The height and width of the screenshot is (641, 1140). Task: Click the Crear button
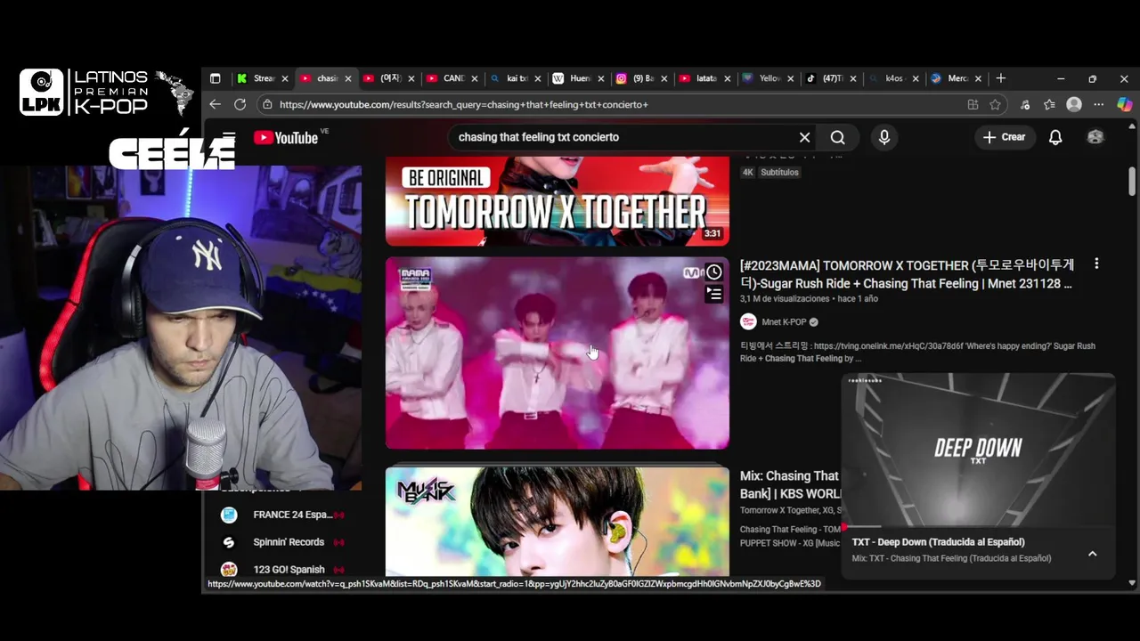point(1004,137)
